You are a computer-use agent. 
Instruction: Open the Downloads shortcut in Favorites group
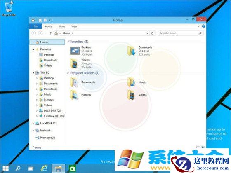pyautogui.click(x=140, y=51)
